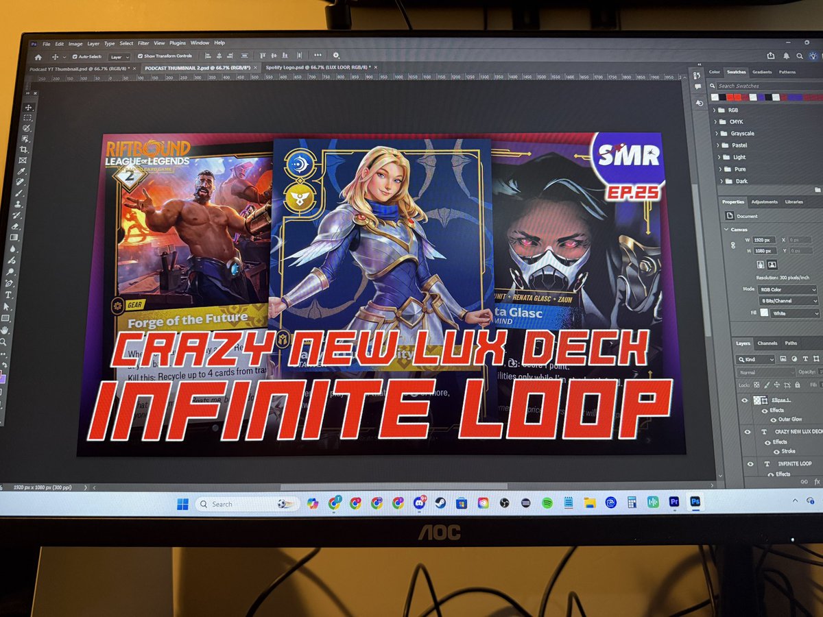Open the Adjustments panel tab
This screenshot has width=823, height=617.
764,202
